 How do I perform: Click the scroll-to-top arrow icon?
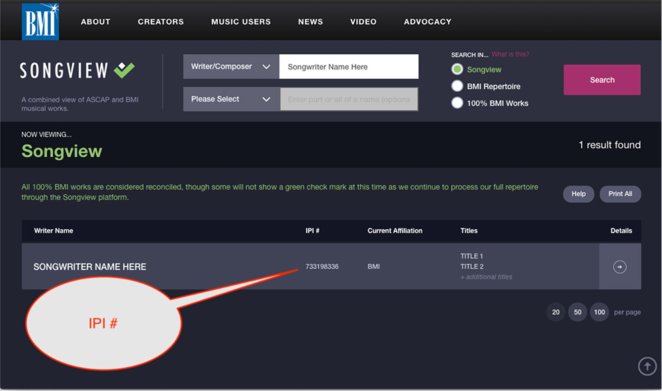(646, 366)
